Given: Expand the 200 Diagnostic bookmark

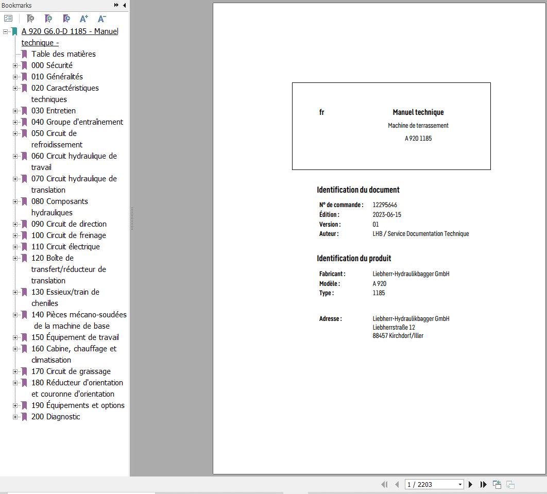Looking at the screenshot, I should pyautogui.click(x=15, y=417).
